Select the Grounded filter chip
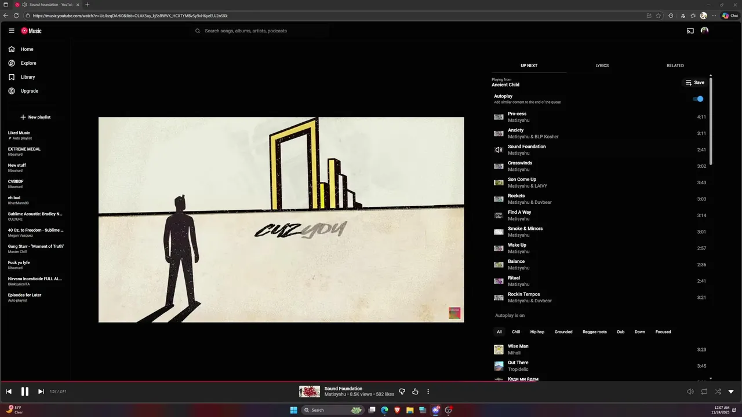 [563, 332]
